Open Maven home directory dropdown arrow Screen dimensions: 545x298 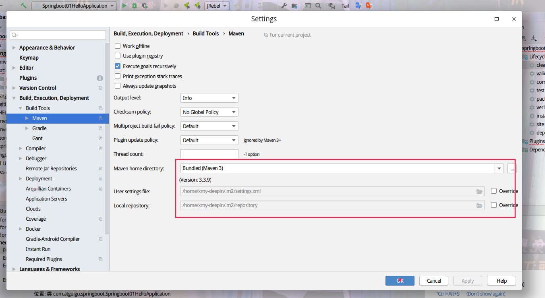tap(499, 168)
